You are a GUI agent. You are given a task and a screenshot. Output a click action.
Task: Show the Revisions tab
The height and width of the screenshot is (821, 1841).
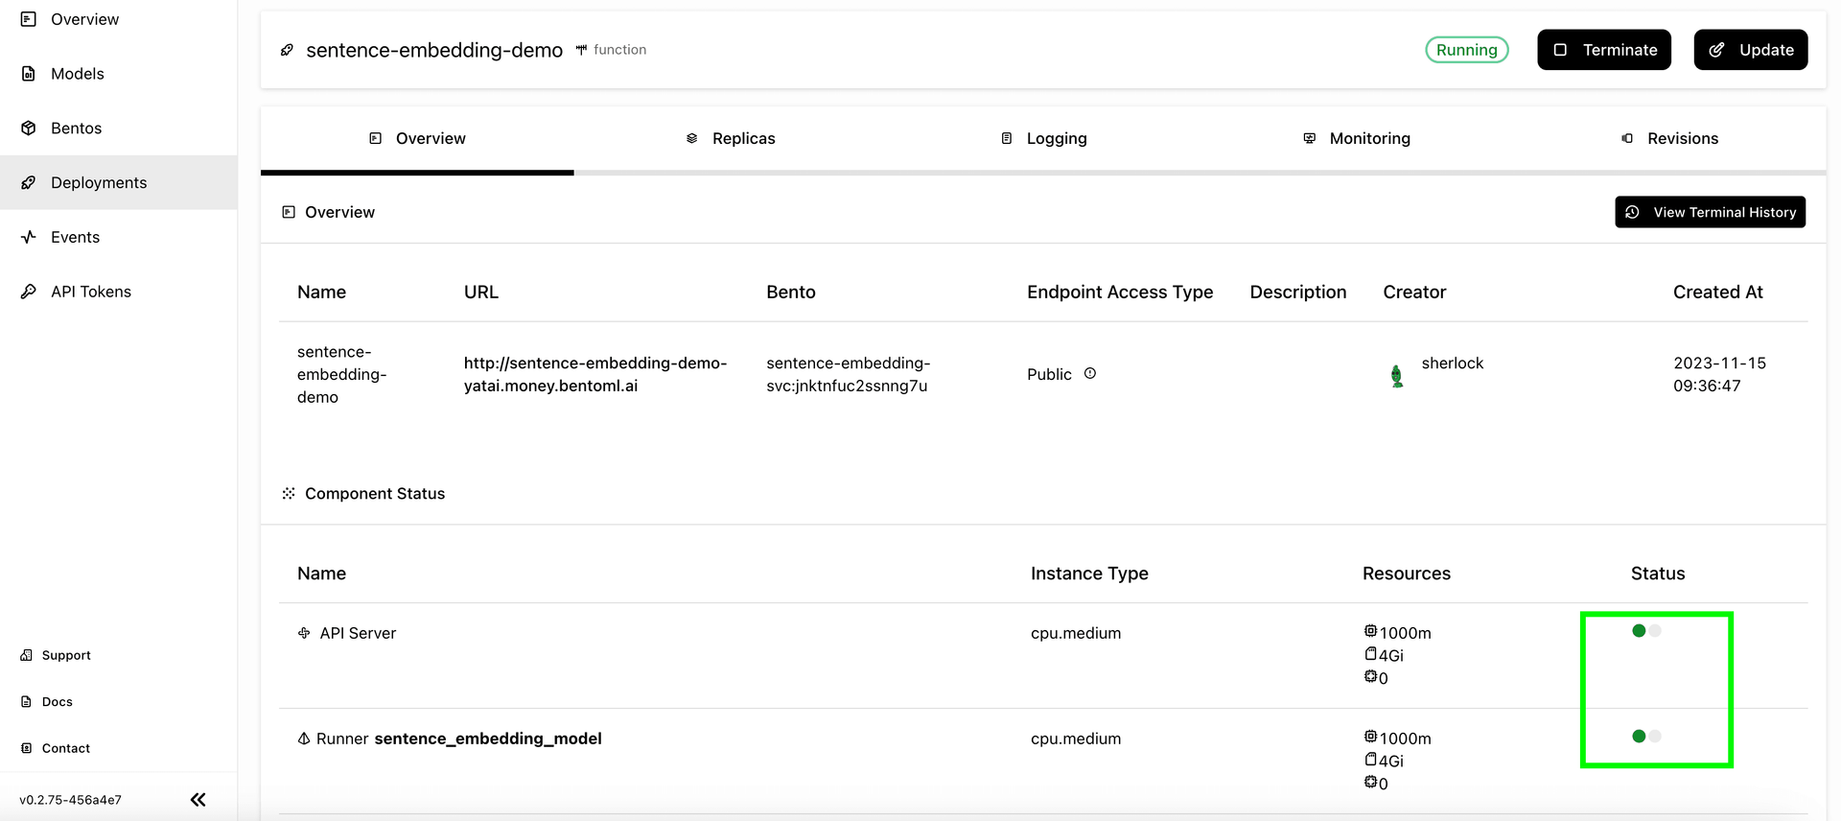point(1669,139)
